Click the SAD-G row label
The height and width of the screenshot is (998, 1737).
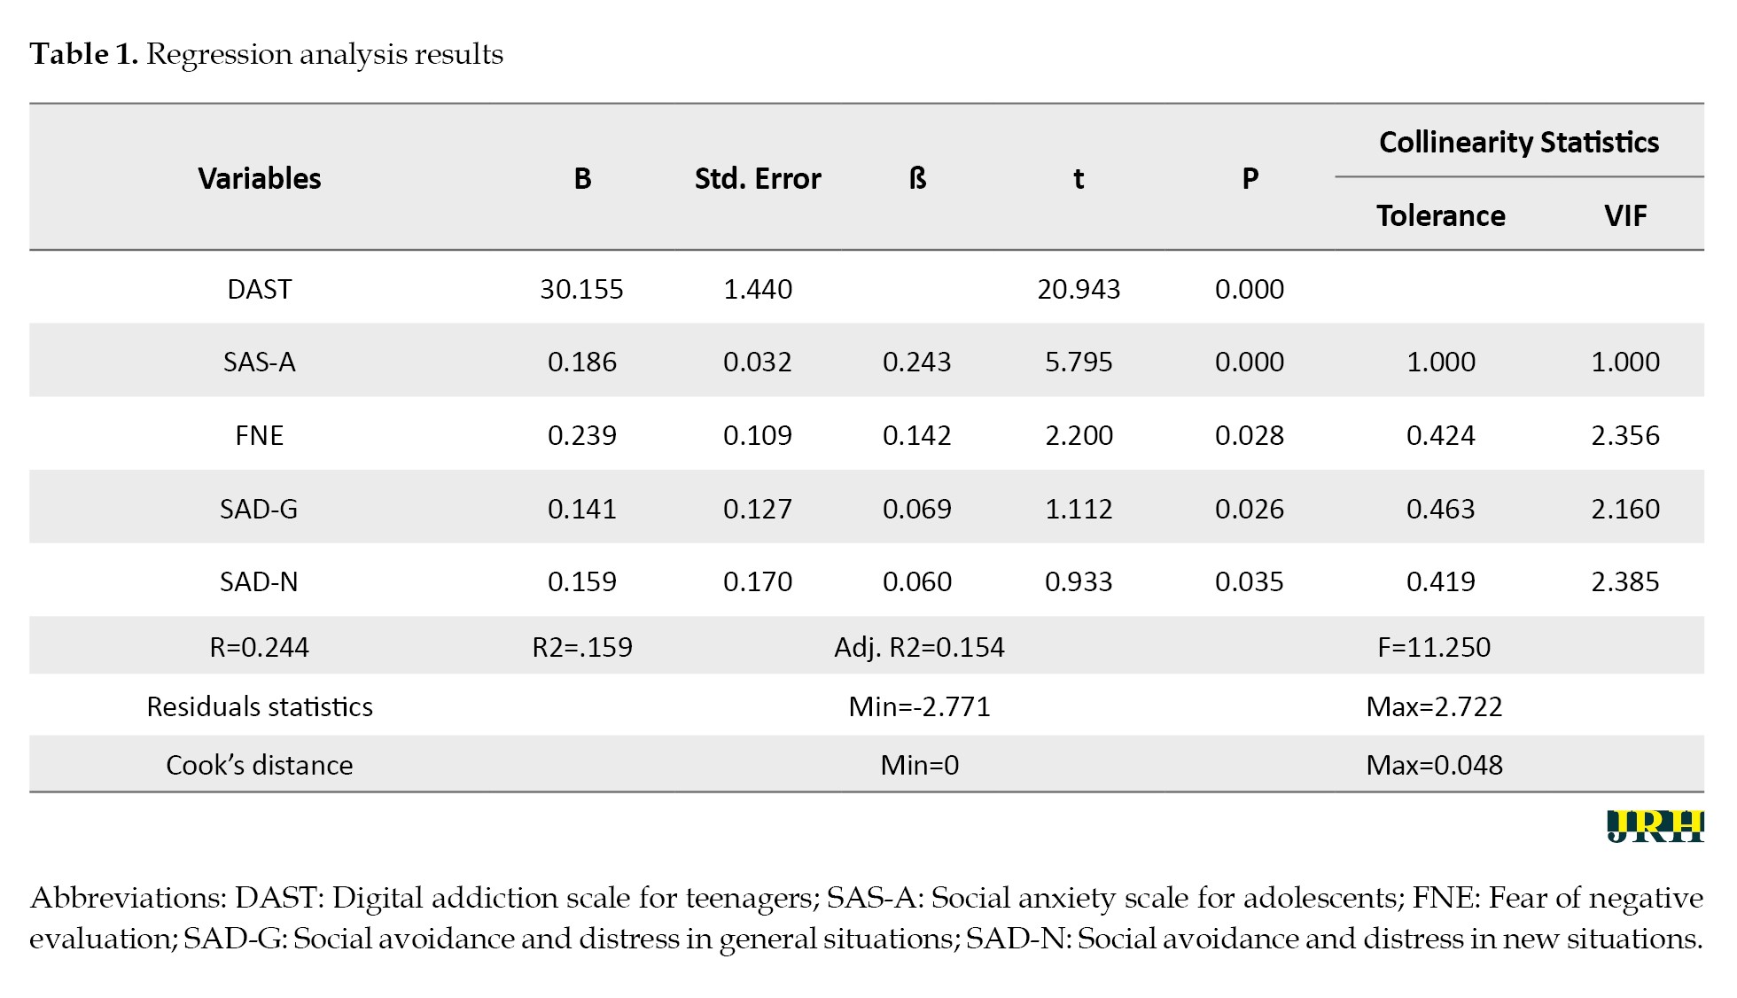click(x=260, y=509)
